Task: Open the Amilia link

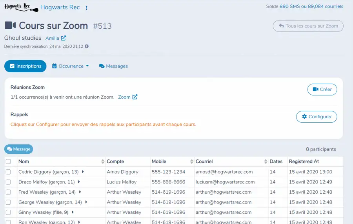Action: pos(52,39)
